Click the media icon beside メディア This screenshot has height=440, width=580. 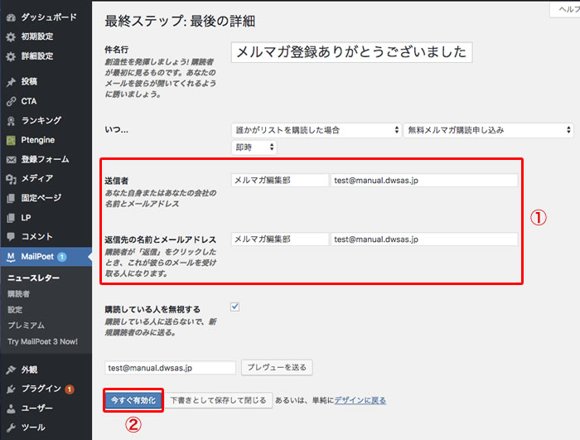11,178
